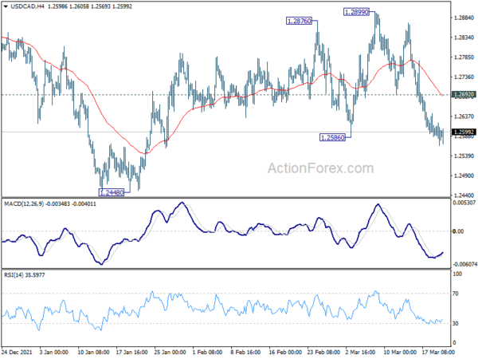Open the USDCAD,H4 chart dropdown arrow

(x=6, y=6)
